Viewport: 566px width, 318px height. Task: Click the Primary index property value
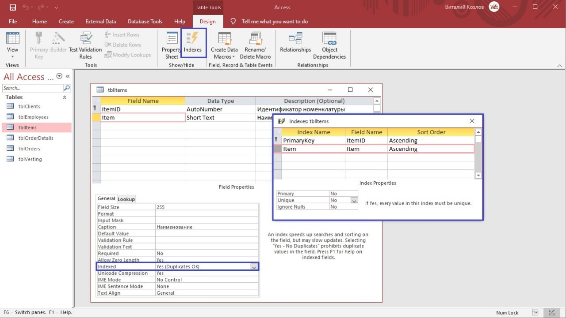(x=344, y=194)
